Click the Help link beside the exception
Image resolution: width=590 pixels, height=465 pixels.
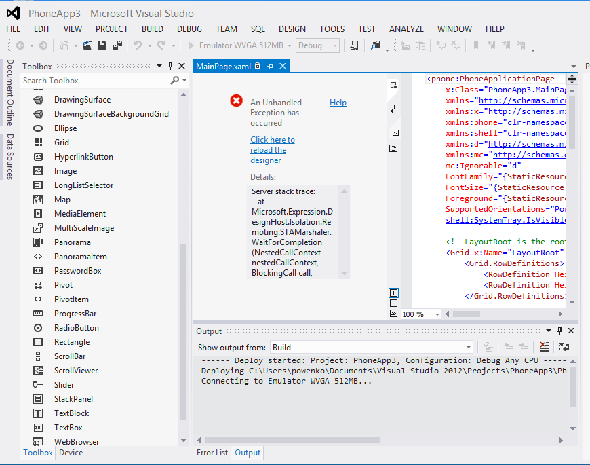(338, 103)
